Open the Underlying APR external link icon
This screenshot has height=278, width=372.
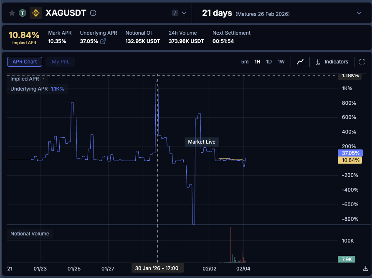103,41
